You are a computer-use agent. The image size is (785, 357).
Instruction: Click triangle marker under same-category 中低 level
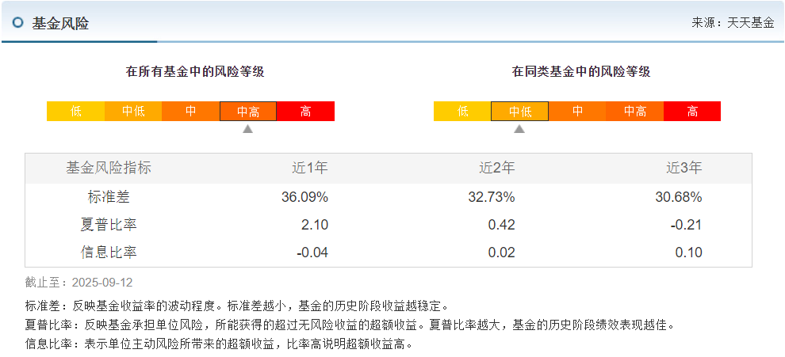click(519, 129)
